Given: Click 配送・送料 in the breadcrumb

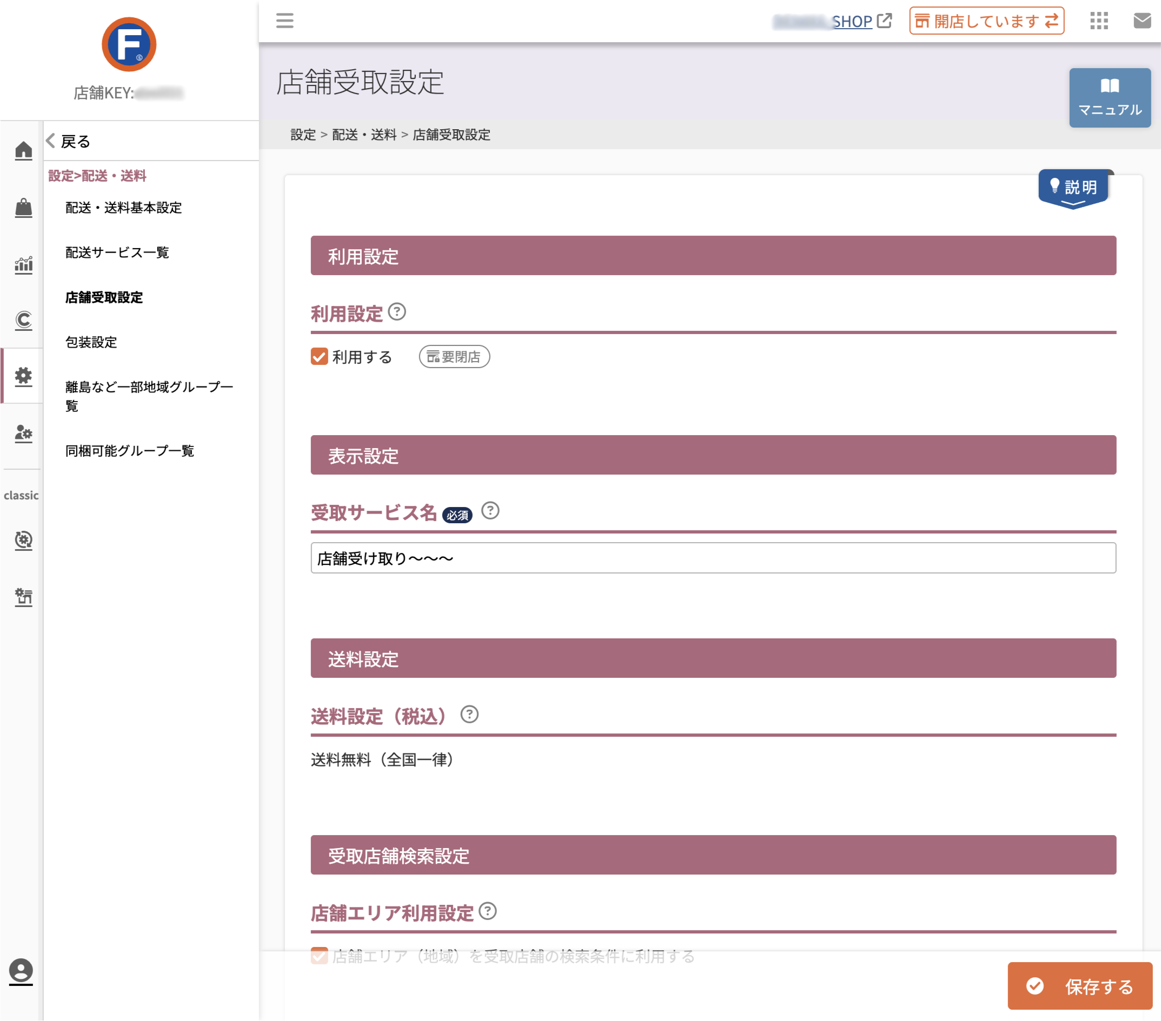Looking at the screenshot, I should click(364, 135).
